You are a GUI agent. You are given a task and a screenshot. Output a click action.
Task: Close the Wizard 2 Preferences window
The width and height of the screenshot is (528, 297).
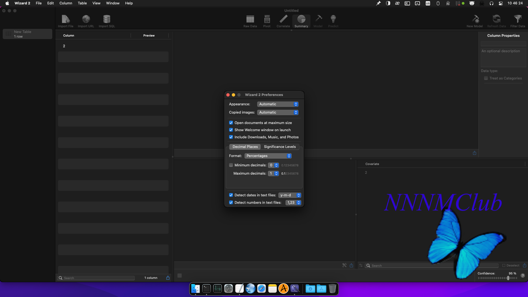click(228, 95)
